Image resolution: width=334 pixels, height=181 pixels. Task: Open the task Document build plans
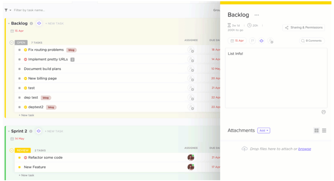43,69
